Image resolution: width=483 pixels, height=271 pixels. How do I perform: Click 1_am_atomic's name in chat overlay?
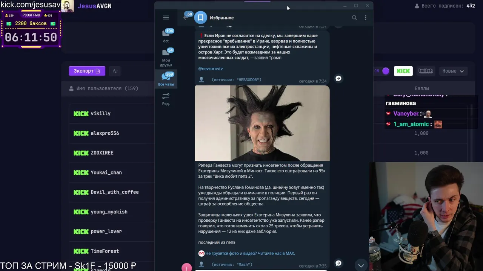point(411,124)
